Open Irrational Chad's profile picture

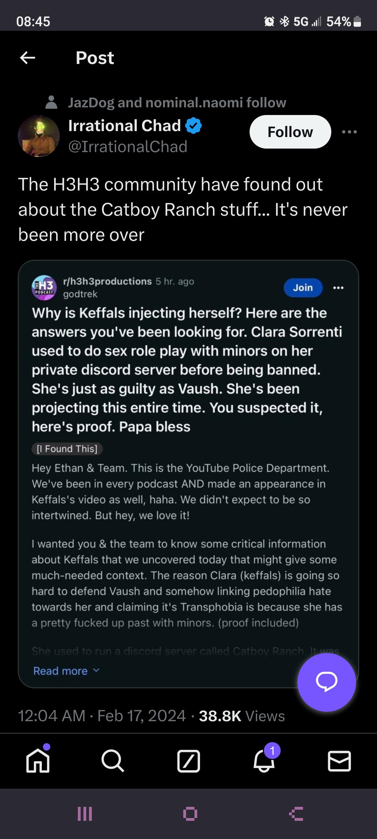(x=39, y=136)
